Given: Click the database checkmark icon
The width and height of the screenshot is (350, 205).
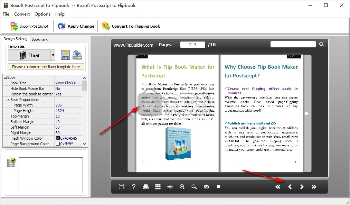Looking at the screenshot, I should pyautogui.click(x=11, y=162).
